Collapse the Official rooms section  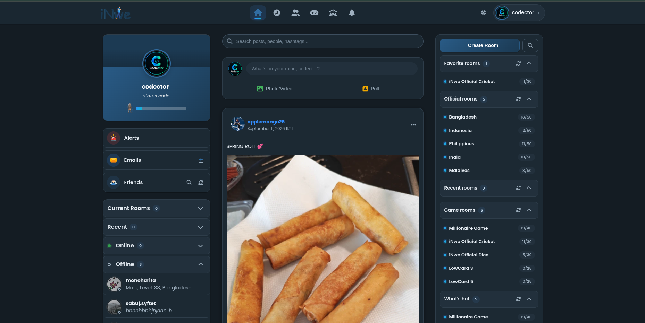tap(529, 99)
